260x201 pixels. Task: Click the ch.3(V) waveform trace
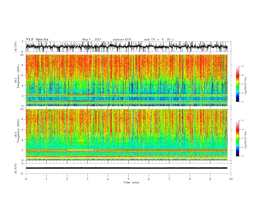point(126,168)
